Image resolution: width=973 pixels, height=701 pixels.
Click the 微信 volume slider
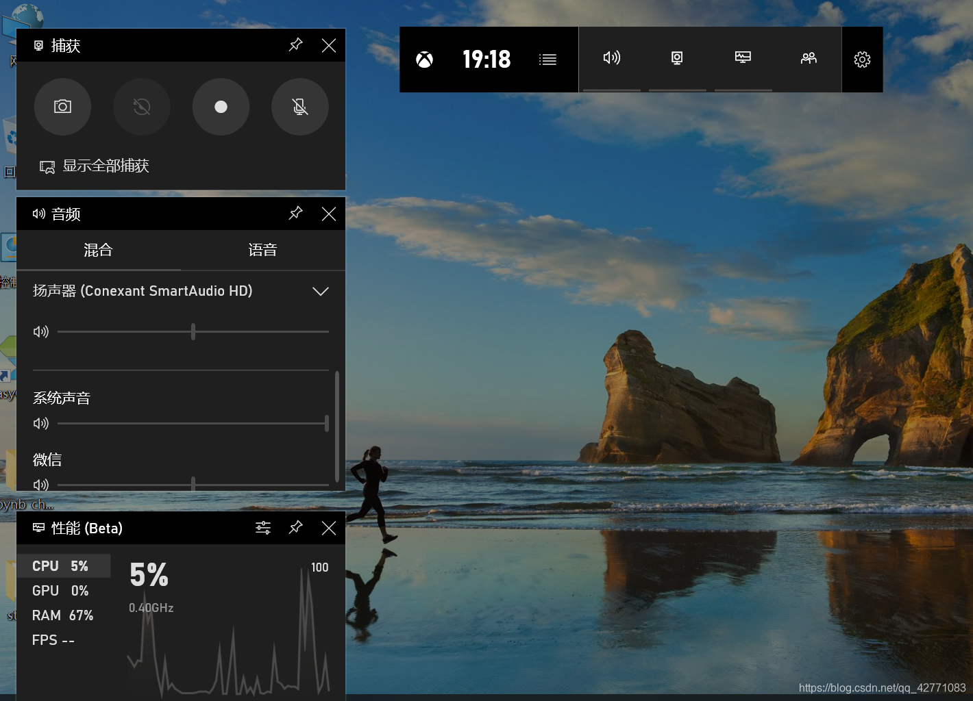click(193, 484)
